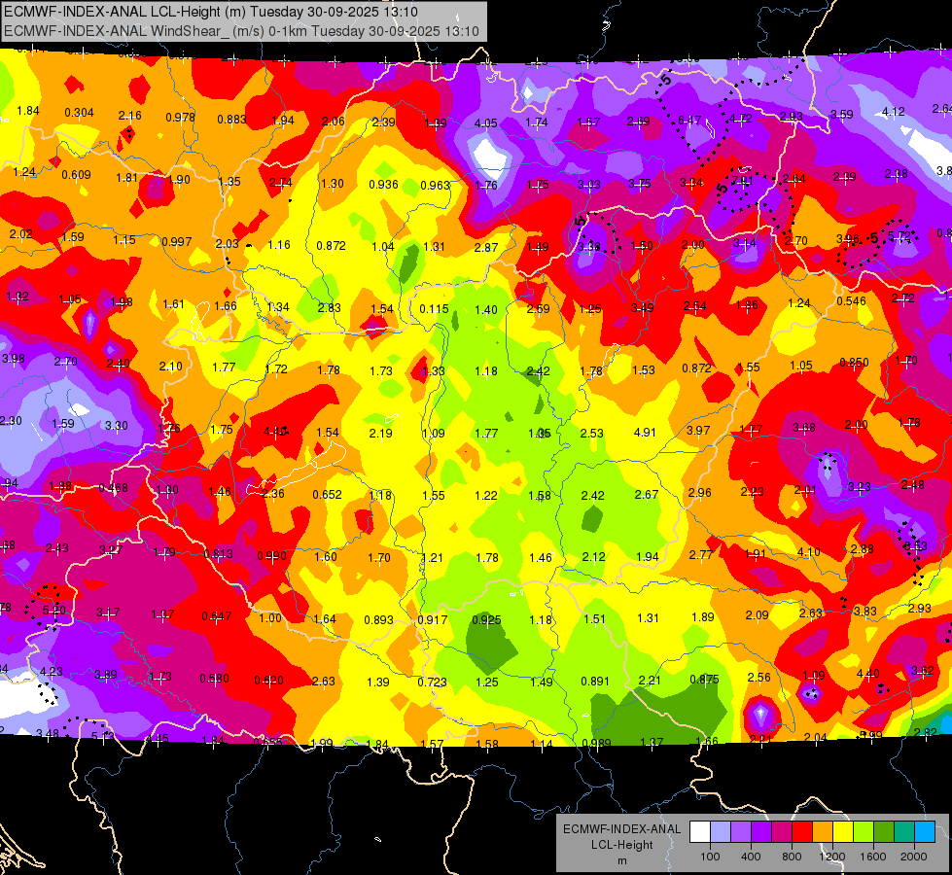Click the legend label 800
The image size is (952, 875).
pos(792,857)
